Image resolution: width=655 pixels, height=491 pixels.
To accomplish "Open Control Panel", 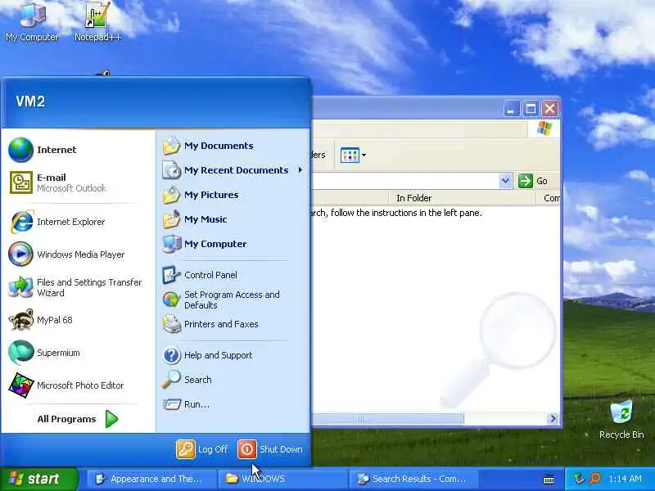I will click(233, 275).
